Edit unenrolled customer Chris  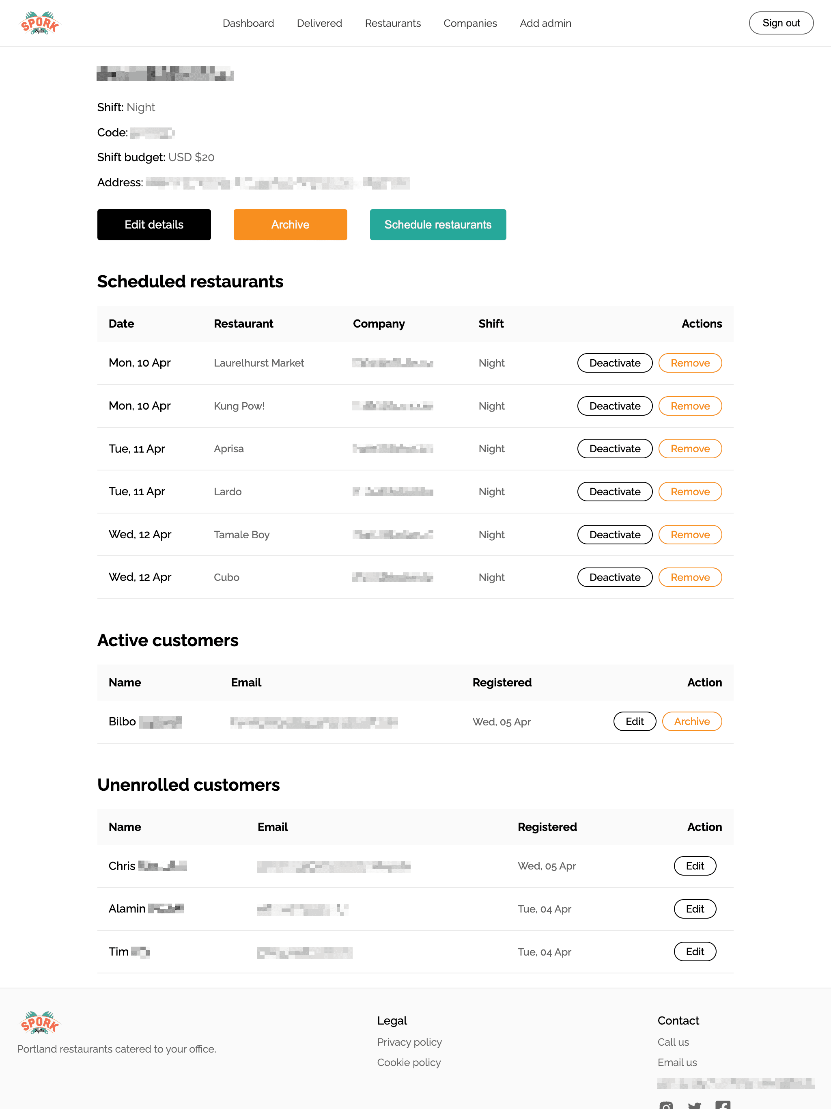coord(695,865)
